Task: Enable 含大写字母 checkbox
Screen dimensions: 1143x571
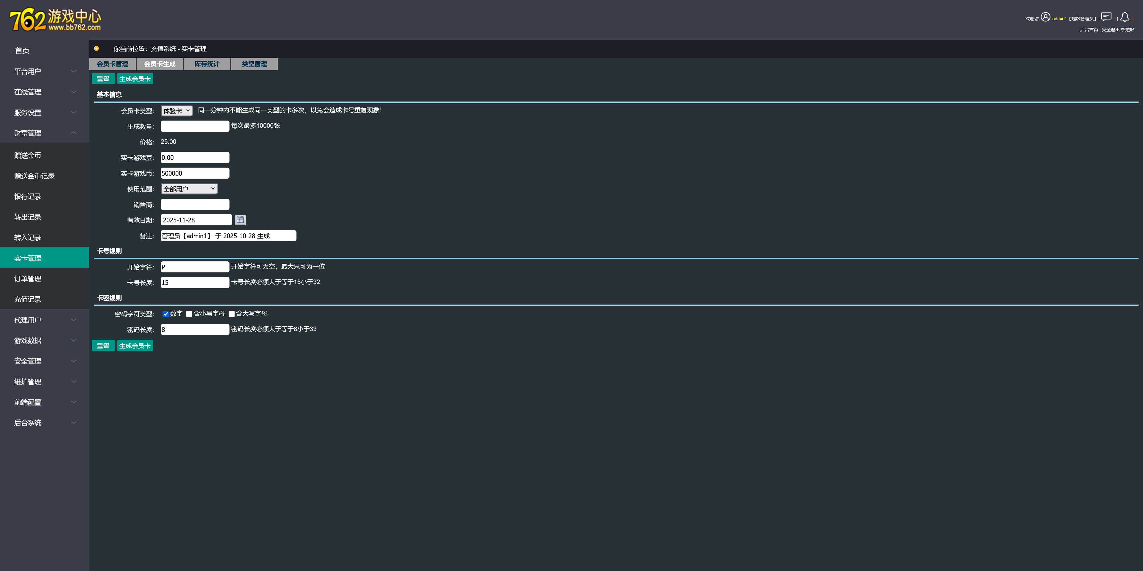Action: click(x=232, y=314)
